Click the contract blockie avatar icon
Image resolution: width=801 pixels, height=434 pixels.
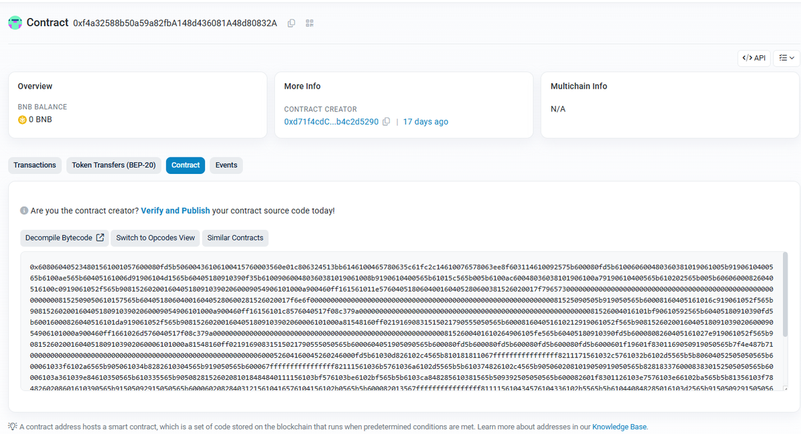(x=15, y=23)
